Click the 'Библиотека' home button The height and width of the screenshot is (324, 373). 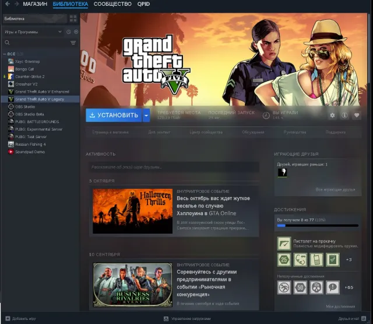[35, 19]
